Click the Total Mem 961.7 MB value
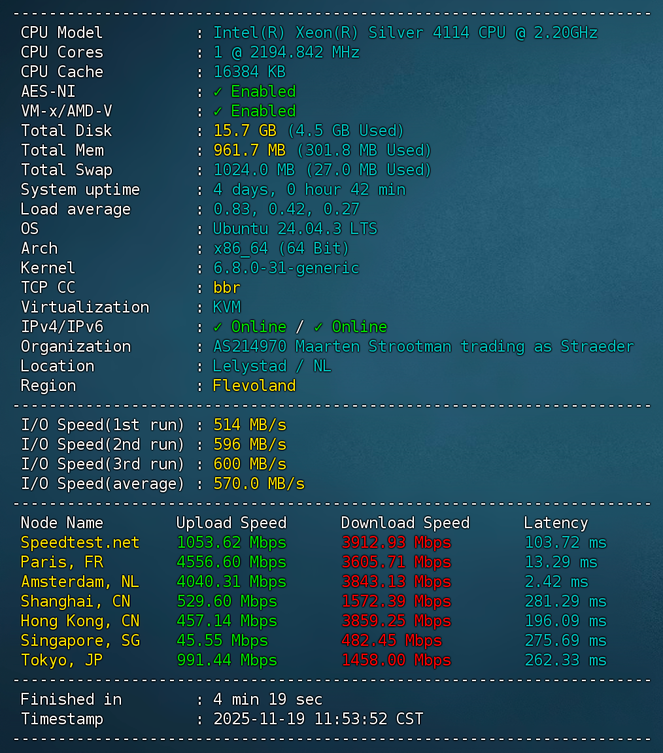 pos(249,150)
